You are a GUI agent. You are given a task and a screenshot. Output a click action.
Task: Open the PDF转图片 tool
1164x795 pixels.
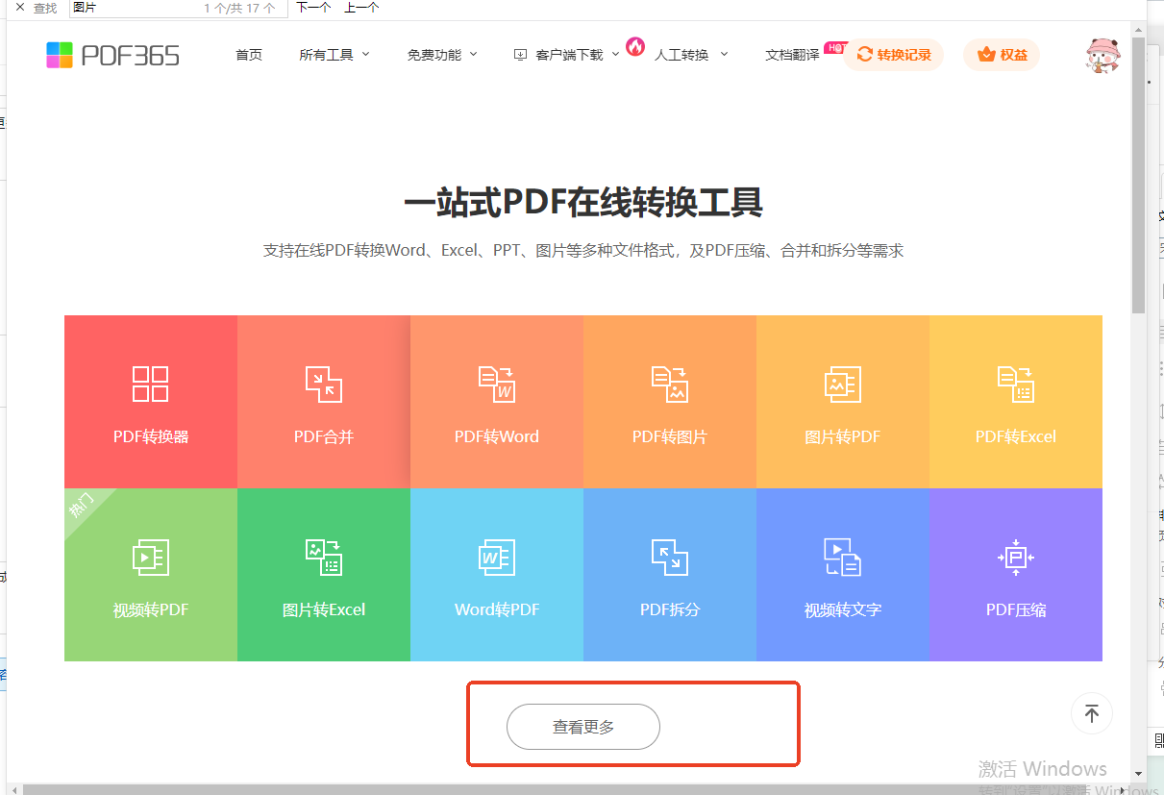point(669,402)
